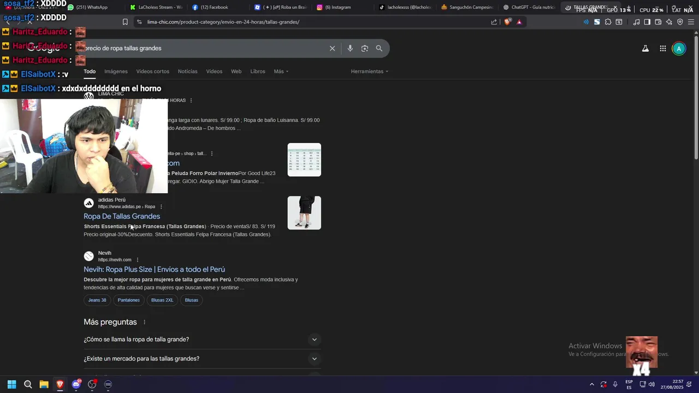Viewport: 699px width, 393px height.
Task: Open the Google account avatar
Action: coord(679,49)
